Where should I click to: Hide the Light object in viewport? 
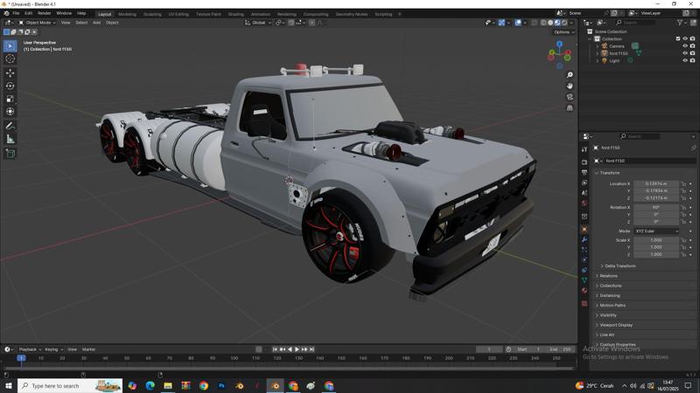coord(685,60)
